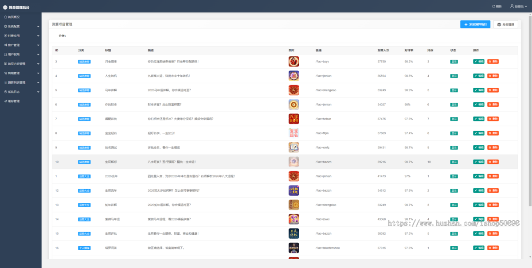The height and width of the screenshot is (268, 532).
Task: Click the pencil icon for 人生转机 row
Action: (x=476, y=76)
